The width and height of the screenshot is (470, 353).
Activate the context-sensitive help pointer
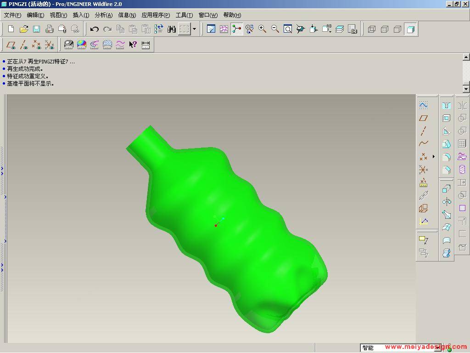point(133,45)
